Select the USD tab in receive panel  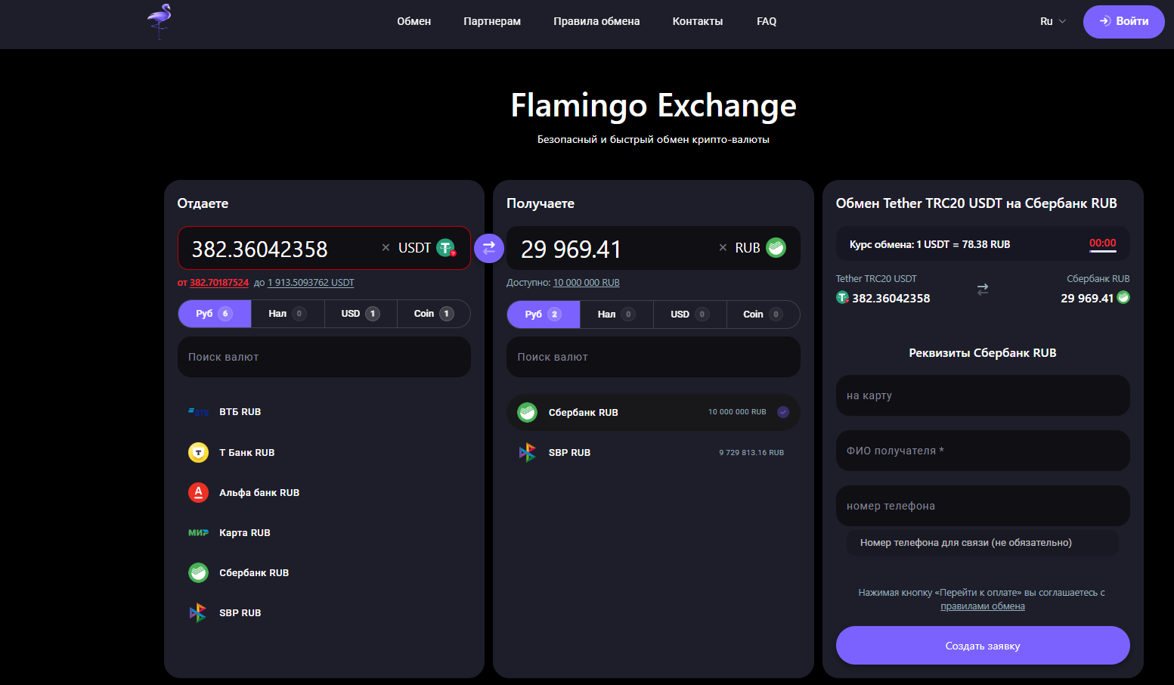coord(690,315)
